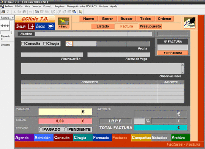Go to the Agenda module tab

[24, 138]
